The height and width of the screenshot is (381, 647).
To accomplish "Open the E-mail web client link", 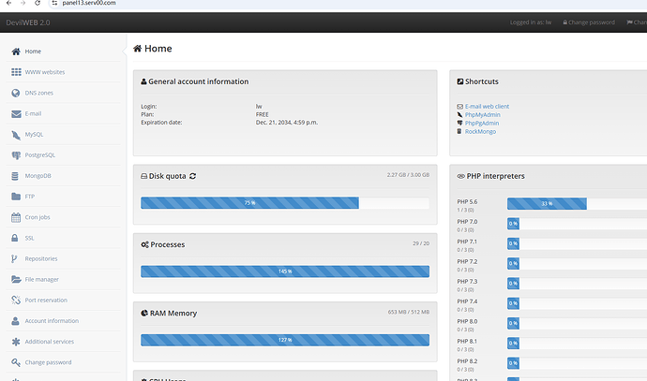I will [x=487, y=107].
